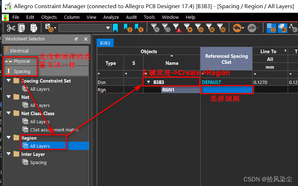Collapse the Net folder
This screenshot has height=186, width=298.
[9, 97]
